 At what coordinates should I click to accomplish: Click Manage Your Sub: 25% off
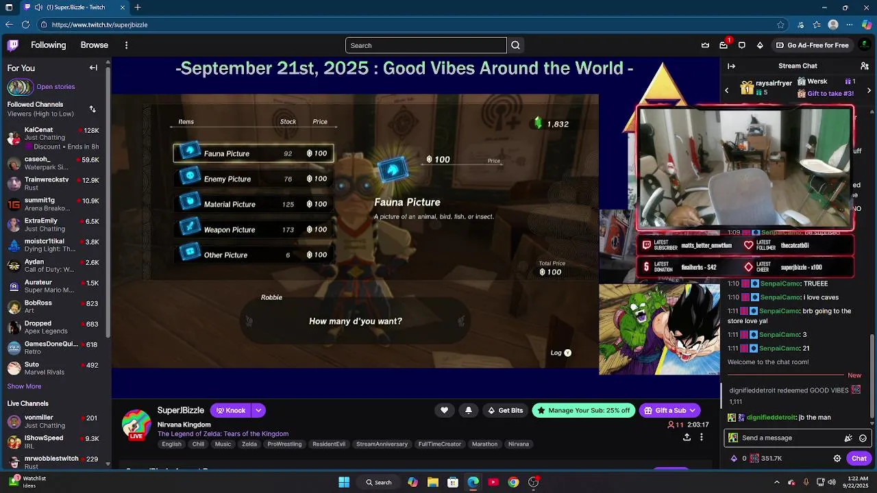tap(584, 410)
